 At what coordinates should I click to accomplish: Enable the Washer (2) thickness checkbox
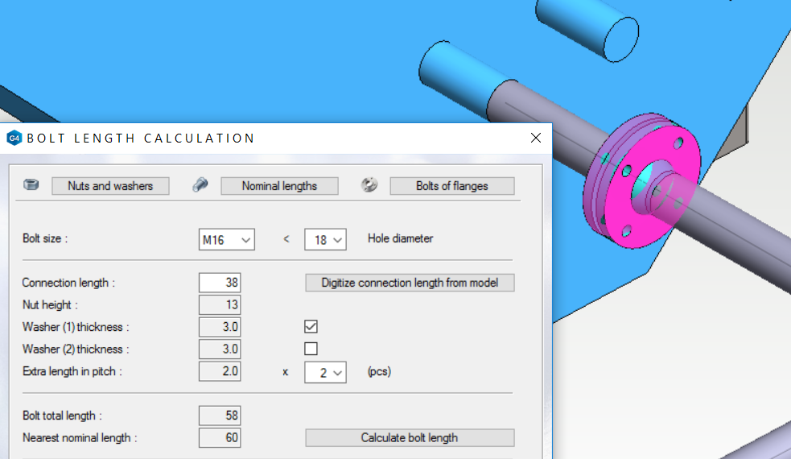[x=311, y=349]
